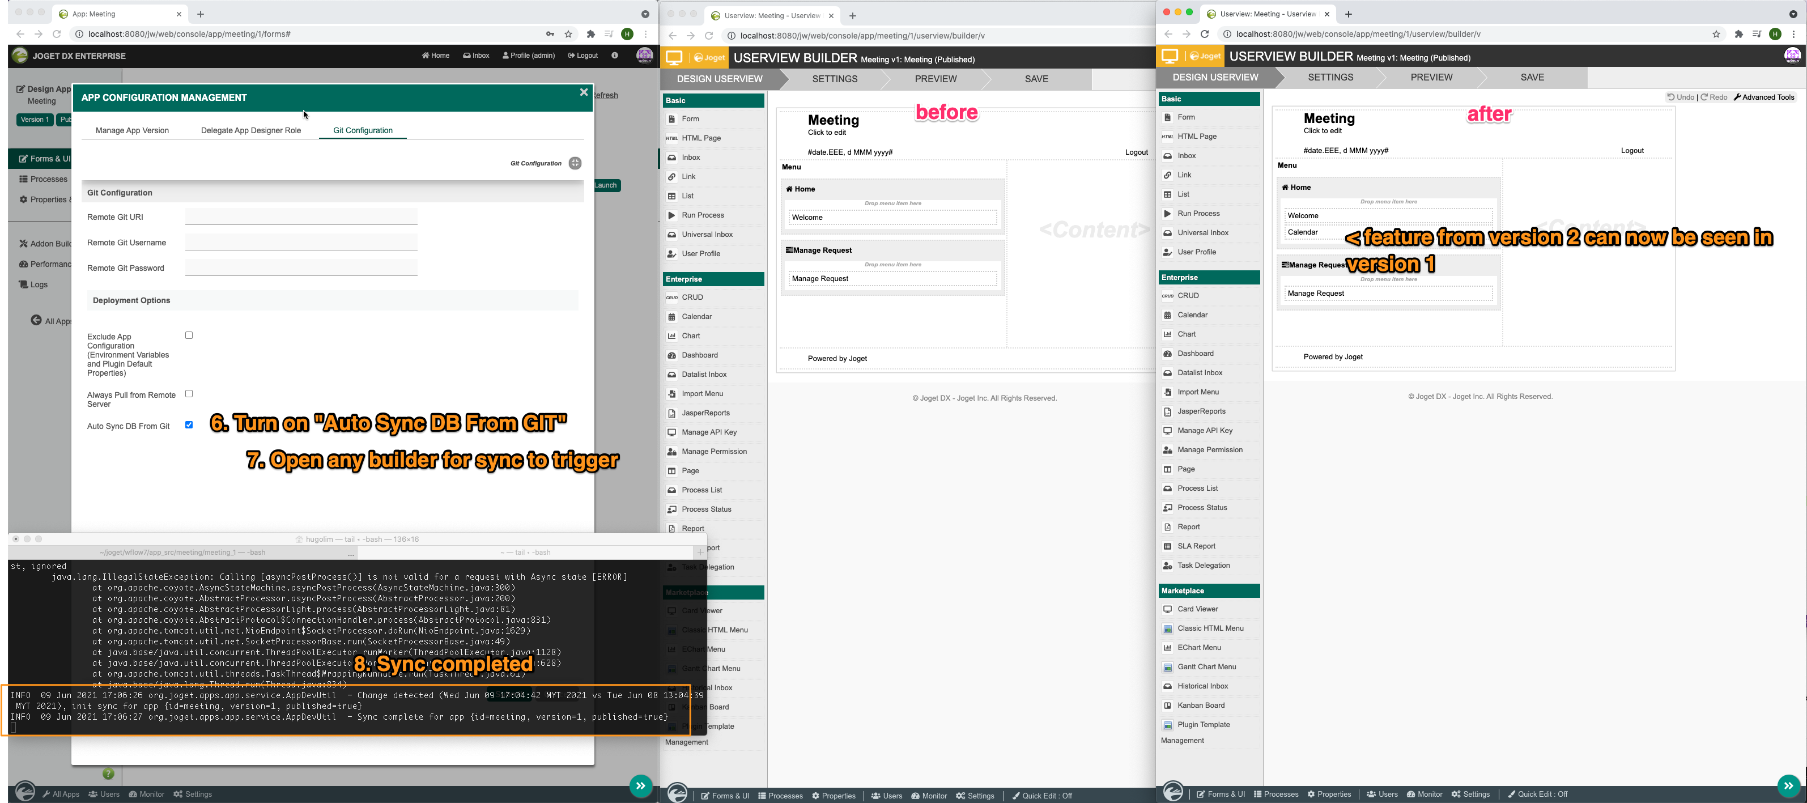Viewport: 1807px width, 803px height.
Task: Check Always Pull from Remote Server
Action: click(189, 393)
